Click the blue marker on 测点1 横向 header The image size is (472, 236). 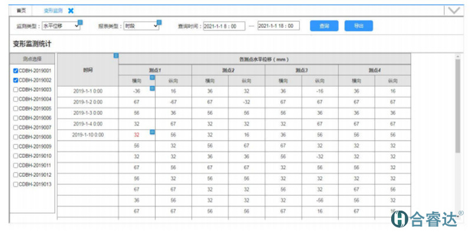click(152, 77)
